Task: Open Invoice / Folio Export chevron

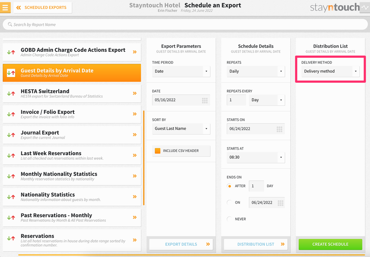Action: [135, 114]
